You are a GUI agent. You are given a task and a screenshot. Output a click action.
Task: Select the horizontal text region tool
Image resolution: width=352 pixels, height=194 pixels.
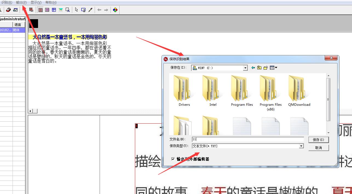pos(40,10)
